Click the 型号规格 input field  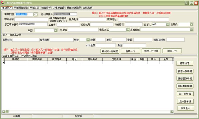point(62,40)
